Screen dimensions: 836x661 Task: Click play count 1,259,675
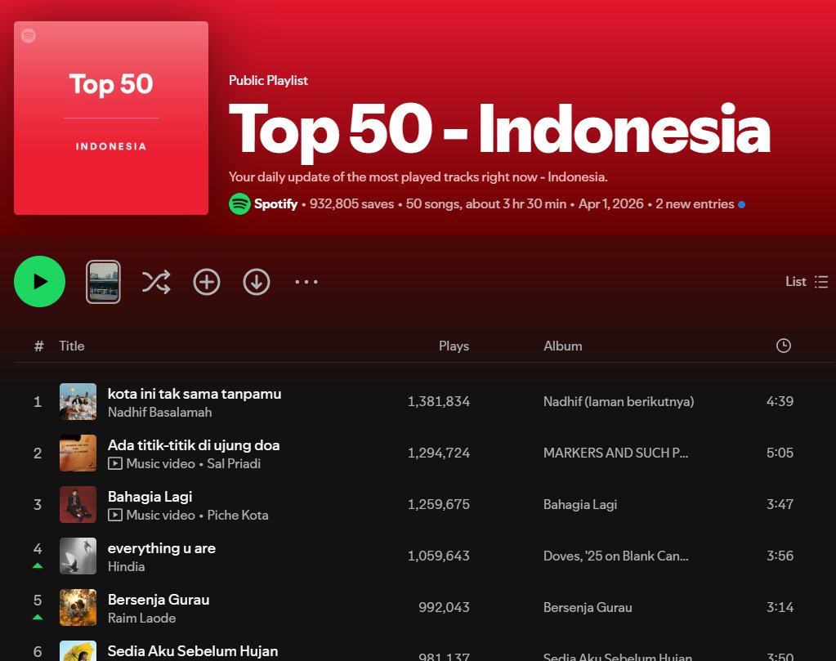(x=438, y=504)
